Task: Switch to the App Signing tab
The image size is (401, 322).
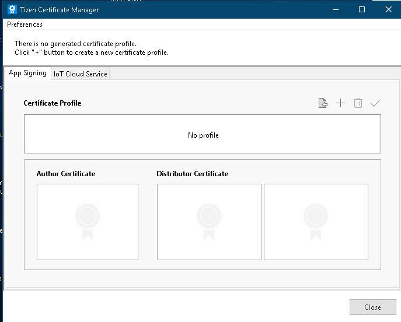Action: coord(27,73)
